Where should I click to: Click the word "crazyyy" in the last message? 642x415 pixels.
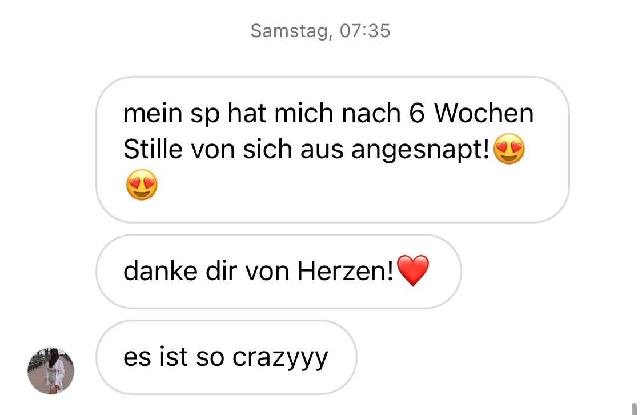280,358
